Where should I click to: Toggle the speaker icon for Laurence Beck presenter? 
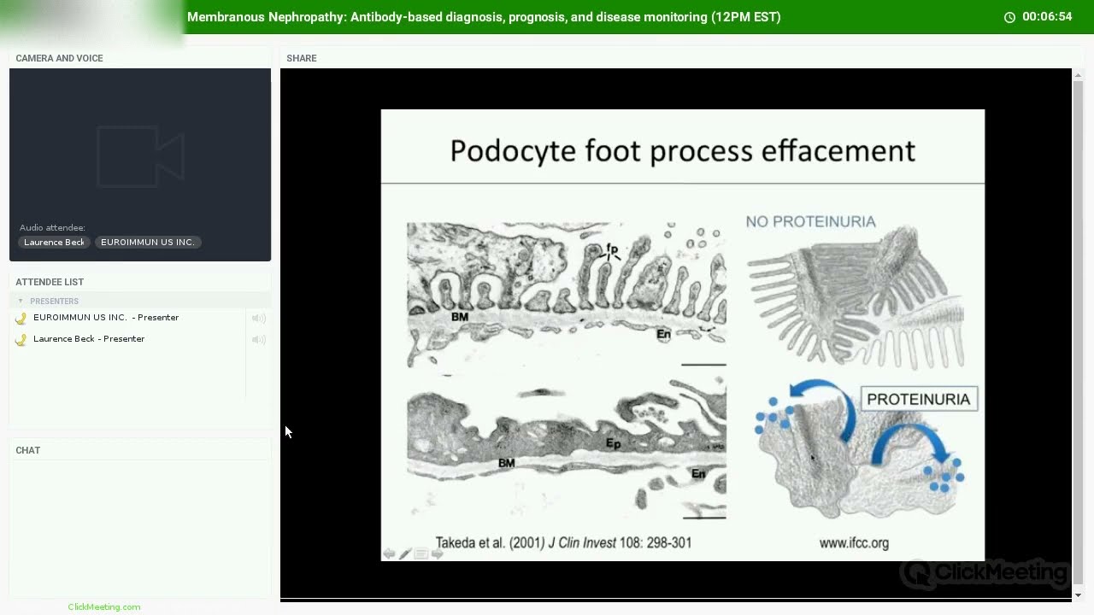[x=258, y=339]
